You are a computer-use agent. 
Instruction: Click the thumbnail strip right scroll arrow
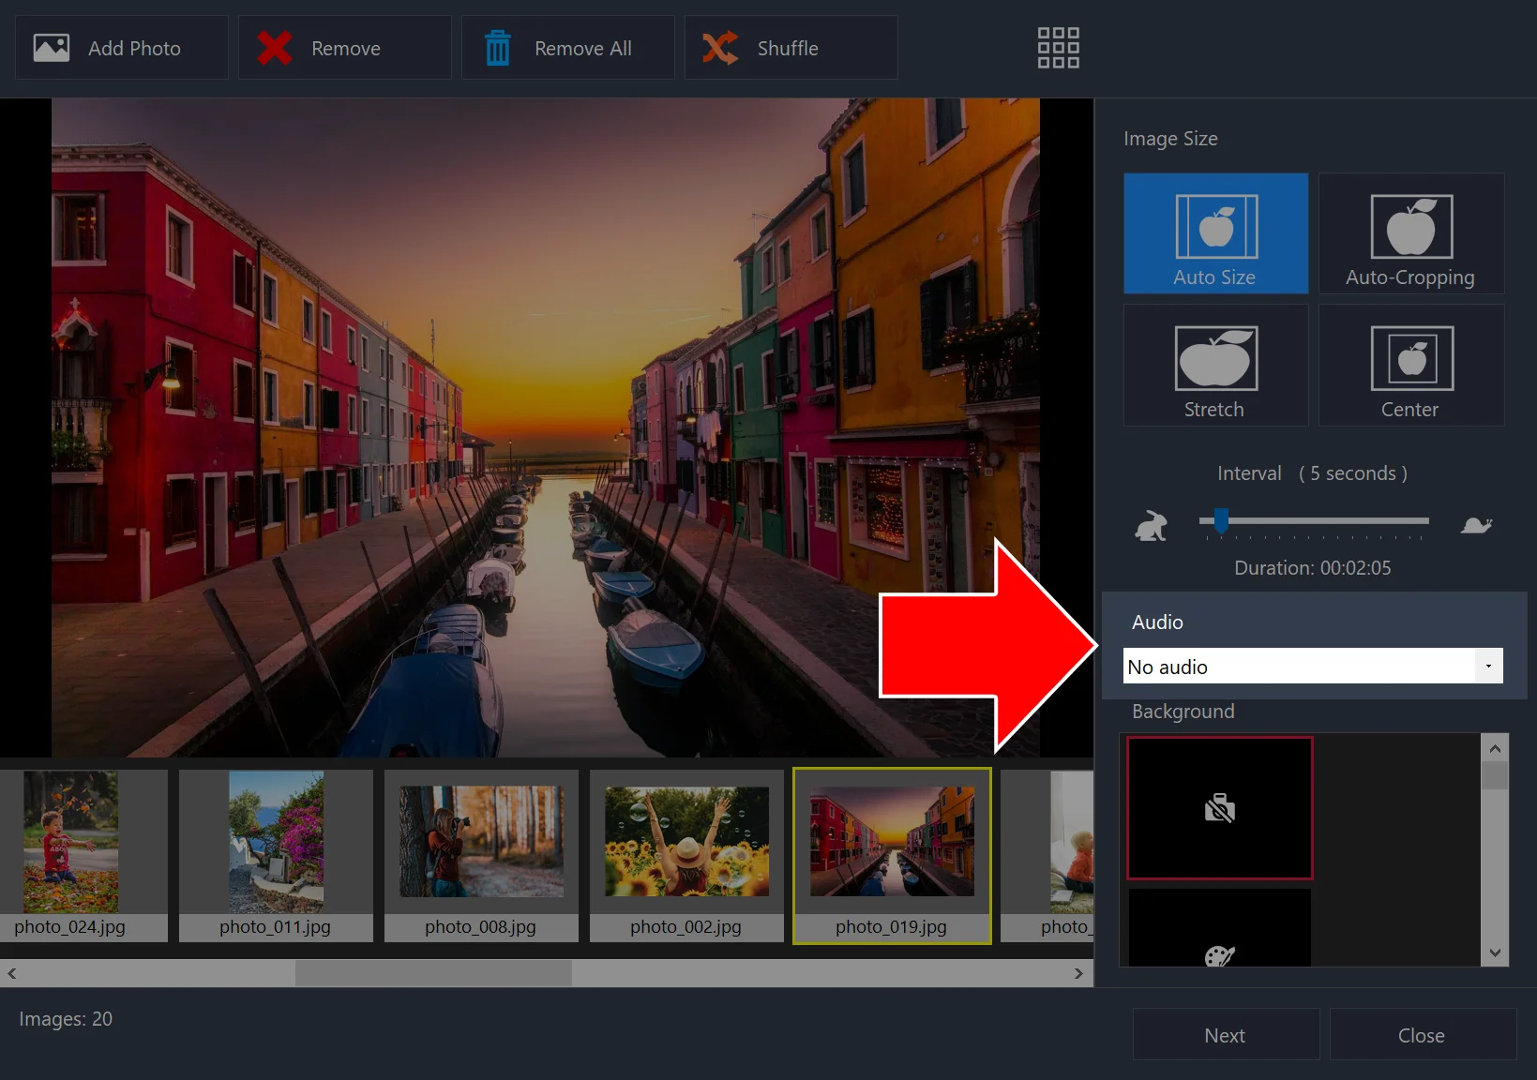tap(1078, 973)
